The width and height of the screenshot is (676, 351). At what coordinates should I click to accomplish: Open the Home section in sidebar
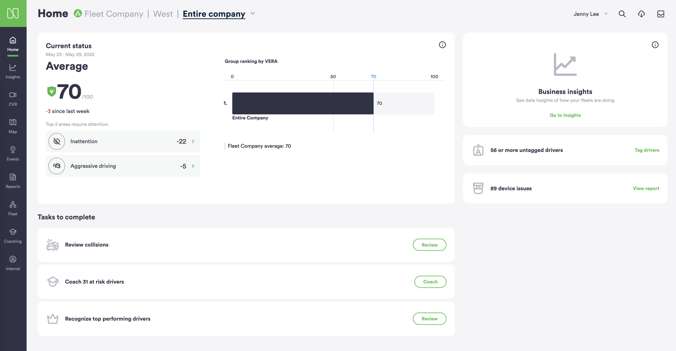pos(12,44)
